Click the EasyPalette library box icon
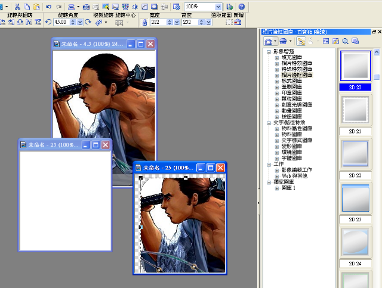Viewport: 382px width, 288px height. pos(283,41)
